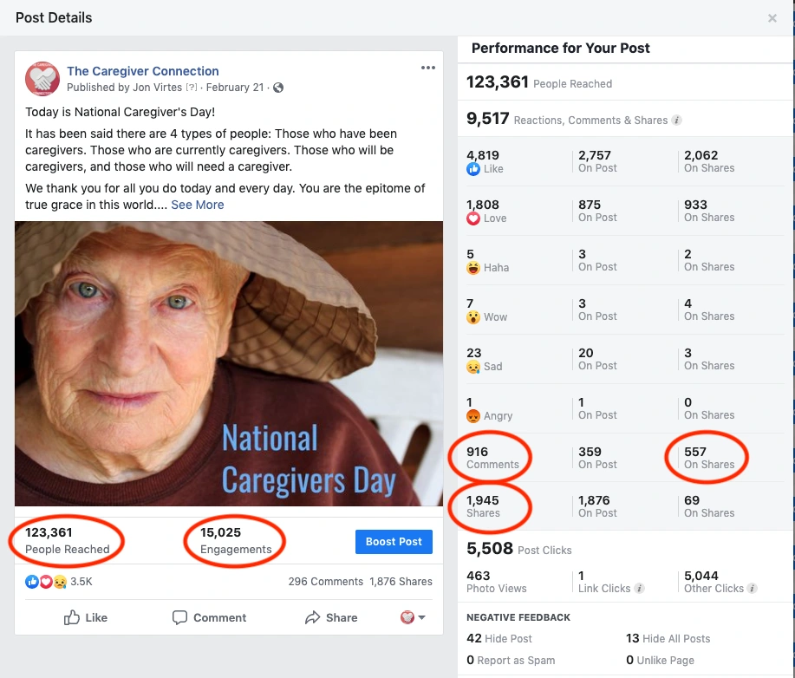Screen dimensions: 795x678
Task: Click the globe public audience icon
Action: 278,88
